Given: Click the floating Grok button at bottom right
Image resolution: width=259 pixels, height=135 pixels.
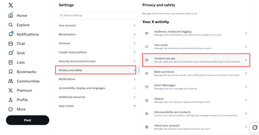Looking at the screenshot, I should pyautogui.click(x=255, y=127).
